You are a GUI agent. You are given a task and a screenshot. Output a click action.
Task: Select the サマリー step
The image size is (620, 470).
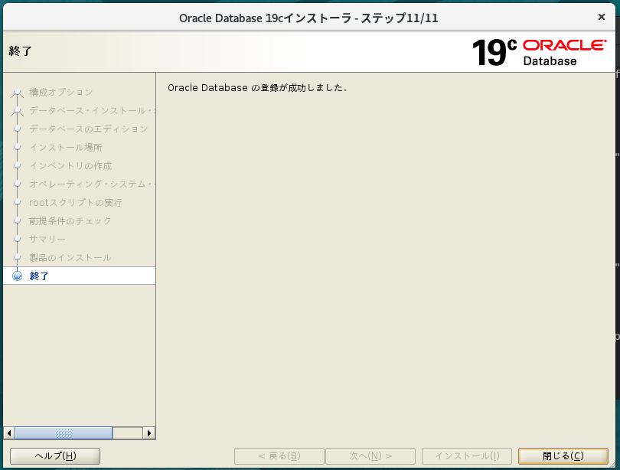47,239
